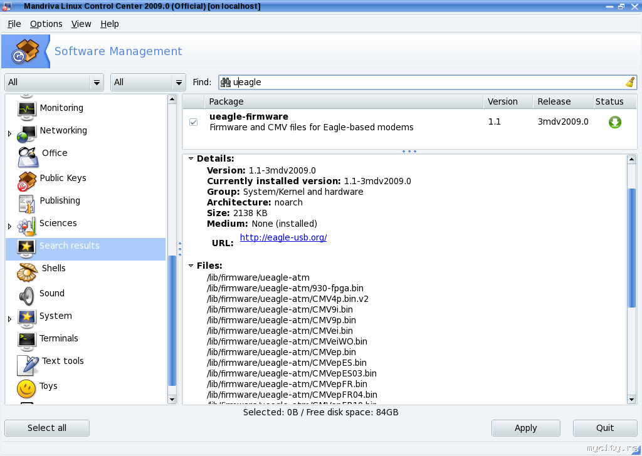Screen dimensions: 642x456
Task: Click the green installed status icon
Action: point(614,122)
